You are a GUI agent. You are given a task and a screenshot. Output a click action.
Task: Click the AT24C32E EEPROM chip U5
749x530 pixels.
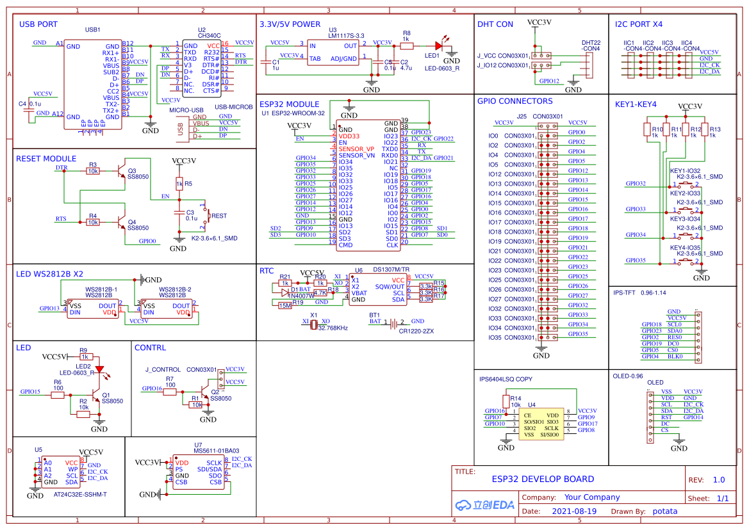click(x=62, y=472)
